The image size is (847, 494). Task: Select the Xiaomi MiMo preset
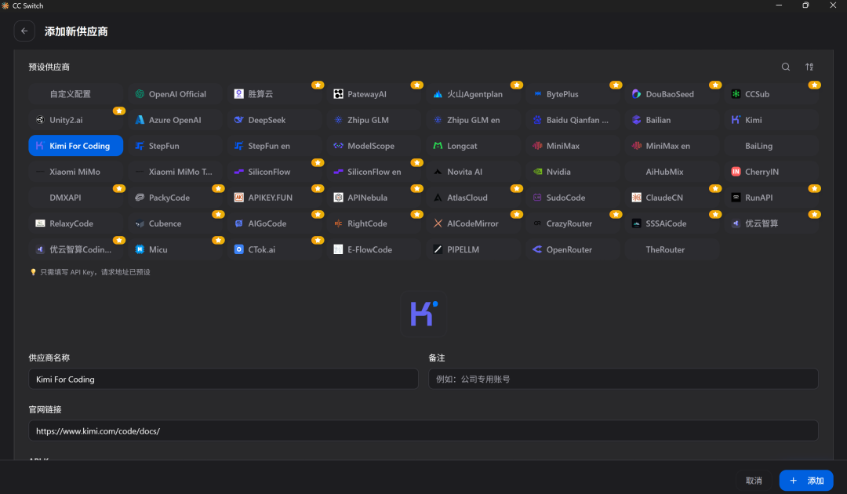[x=75, y=172]
